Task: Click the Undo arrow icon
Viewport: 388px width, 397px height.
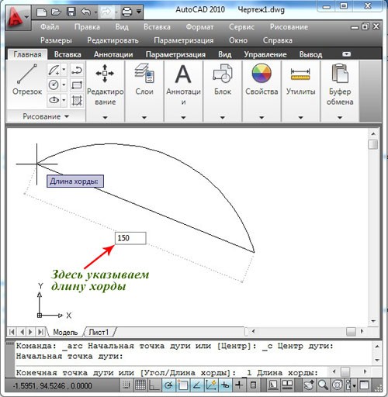Action: coord(86,12)
